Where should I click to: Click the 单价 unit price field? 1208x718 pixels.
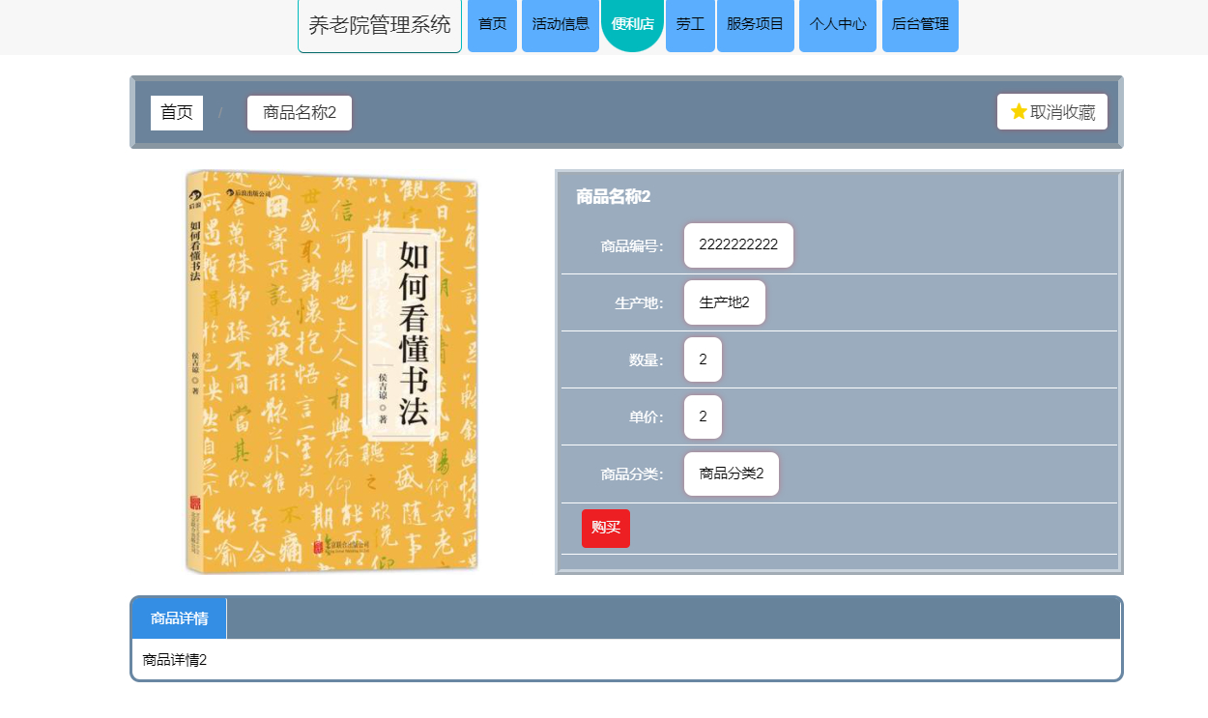703,416
